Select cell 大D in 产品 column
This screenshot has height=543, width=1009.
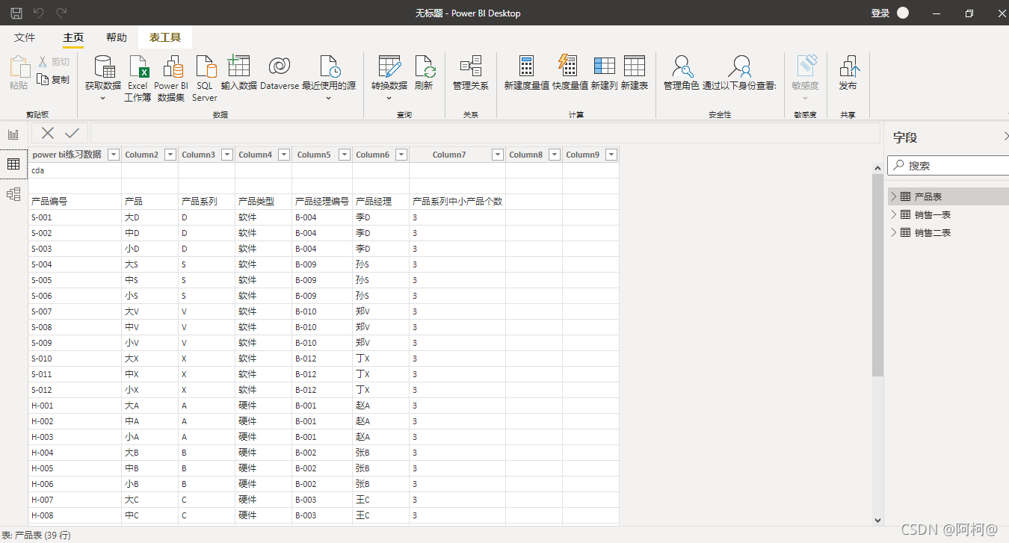(149, 217)
